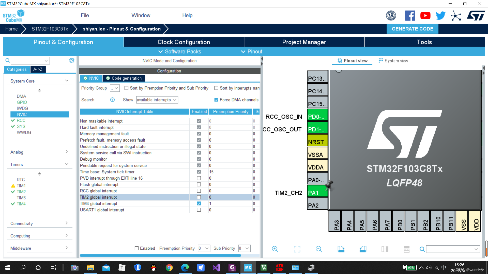Viewport: 488px width, 274px height.
Task: Click the category search magnifier icon
Action: 8,60
